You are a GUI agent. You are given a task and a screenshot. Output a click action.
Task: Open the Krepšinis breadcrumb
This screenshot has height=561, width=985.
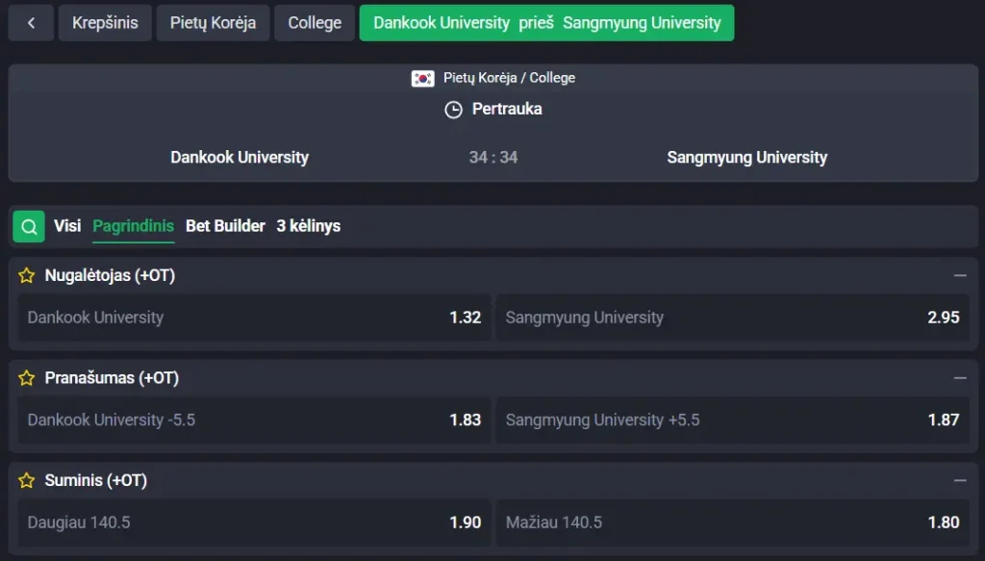[105, 23]
